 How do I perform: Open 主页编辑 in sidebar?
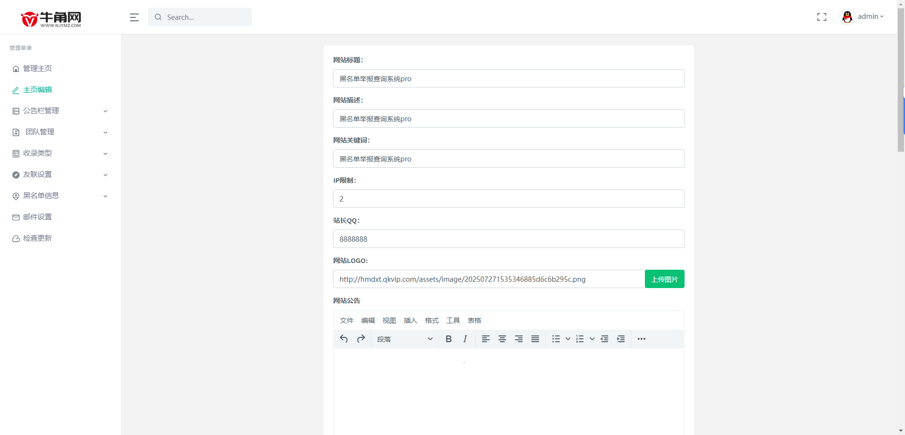[x=37, y=90]
